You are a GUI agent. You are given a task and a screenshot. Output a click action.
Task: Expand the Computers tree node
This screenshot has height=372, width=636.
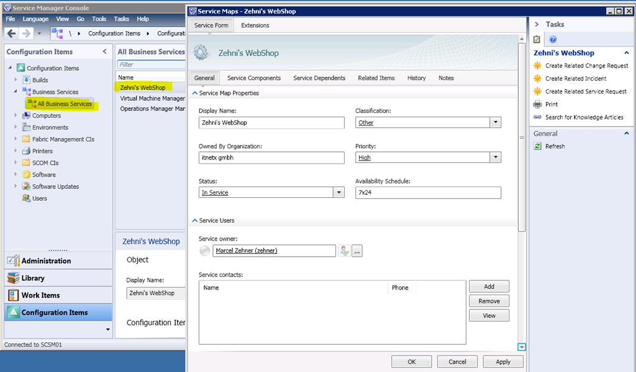pyautogui.click(x=16, y=116)
